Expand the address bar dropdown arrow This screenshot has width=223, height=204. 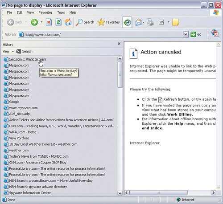click(186, 34)
